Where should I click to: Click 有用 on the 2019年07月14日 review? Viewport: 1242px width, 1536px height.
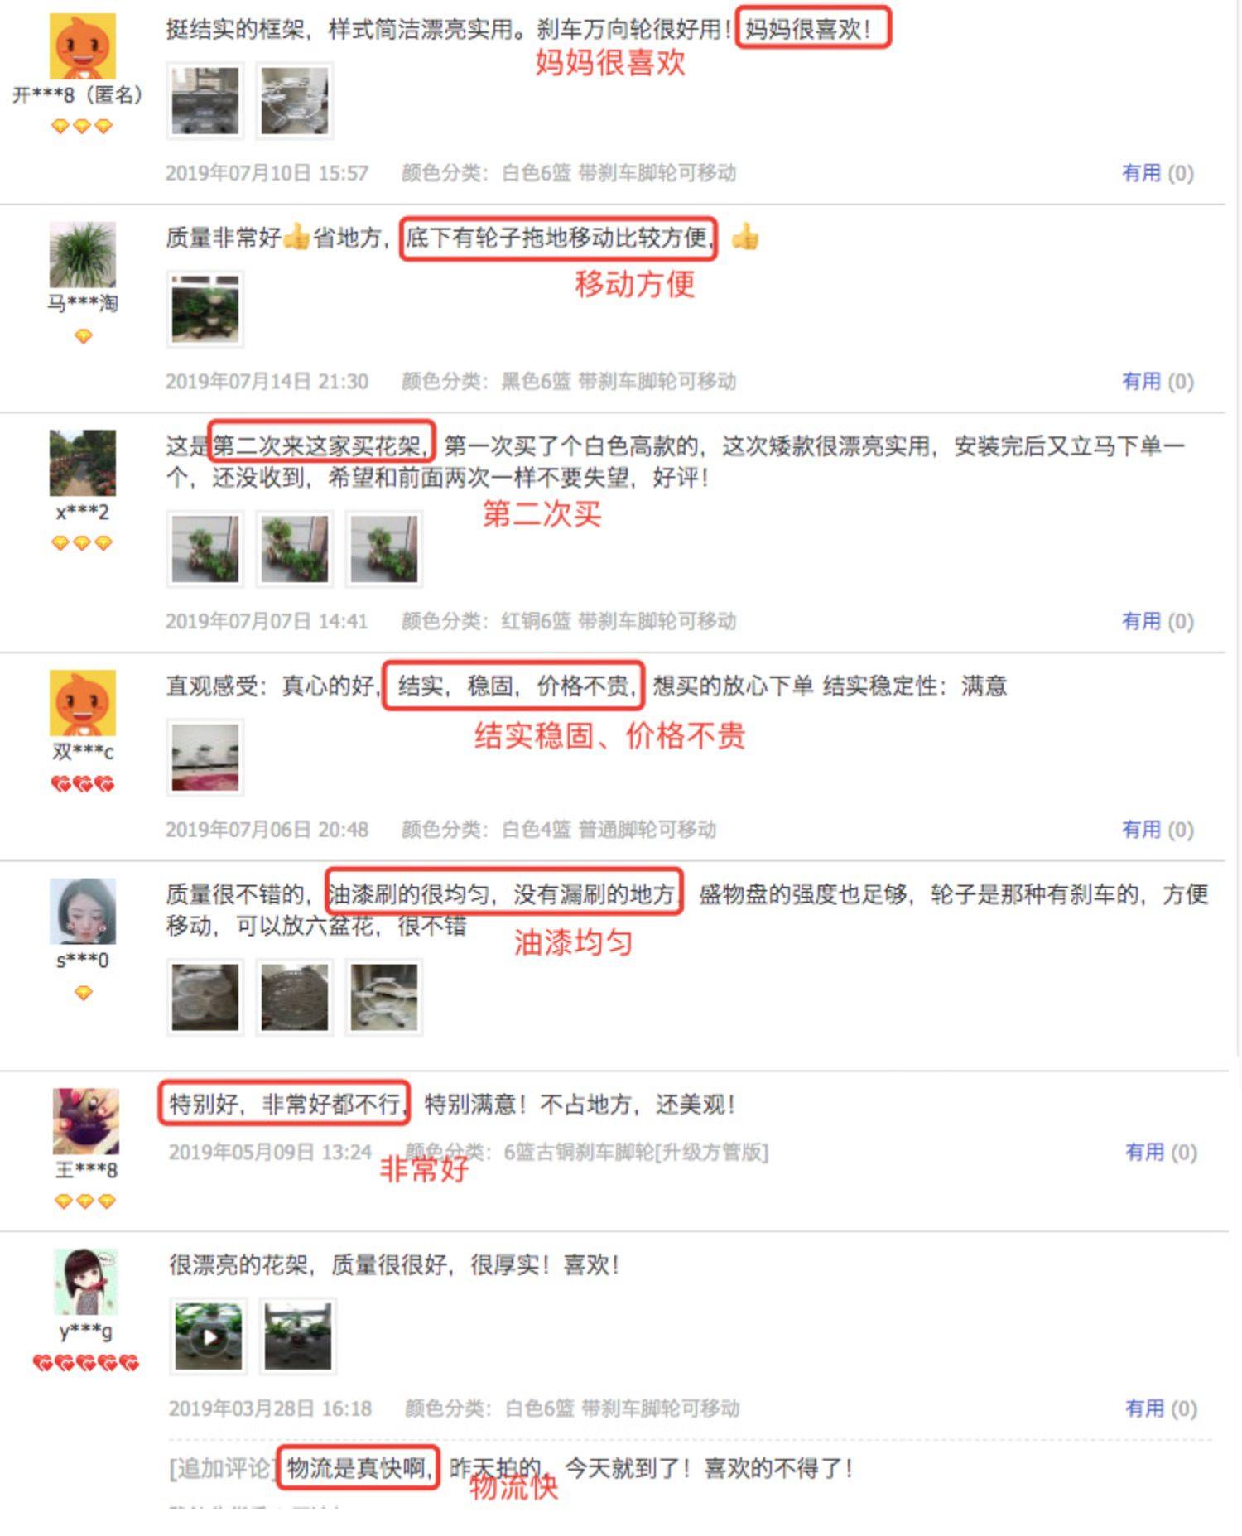[1157, 381]
